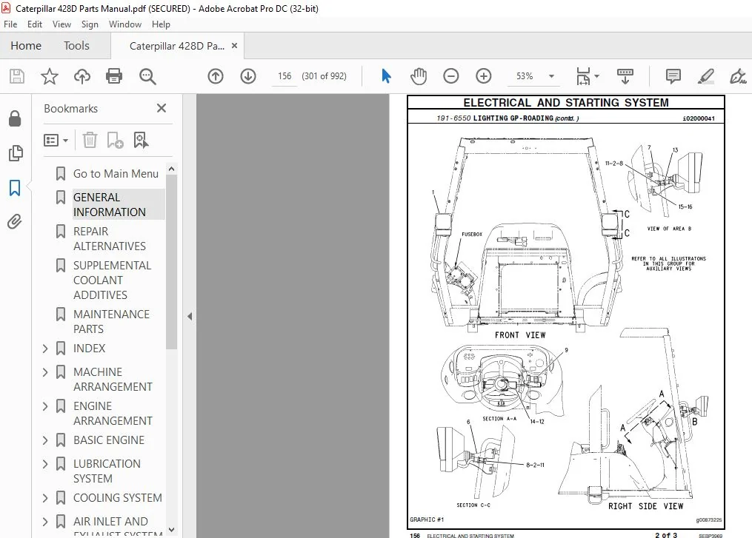Viewport: 752px width, 538px height.
Task: Open MAINTENANCE PARTS bookmark
Action: [111, 321]
